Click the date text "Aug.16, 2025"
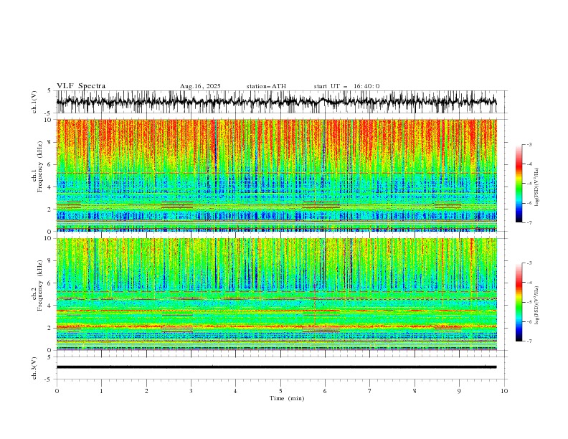This screenshot has width=568, height=439. (x=200, y=86)
